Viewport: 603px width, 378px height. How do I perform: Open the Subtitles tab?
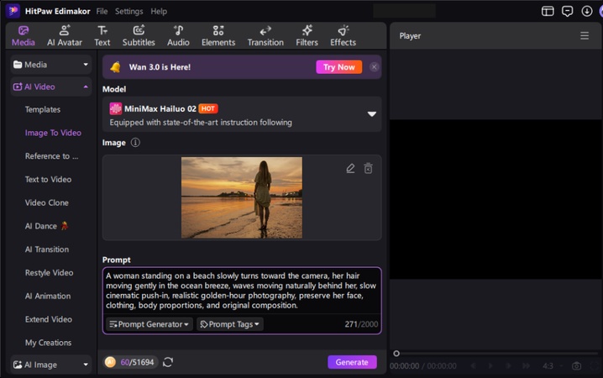tap(139, 36)
